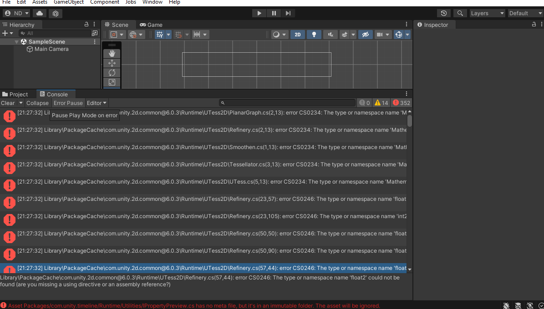The height and width of the screenshot is (309, 544).
Task: Click the grid snapping increment icon
Action: [x=178, y=35]
